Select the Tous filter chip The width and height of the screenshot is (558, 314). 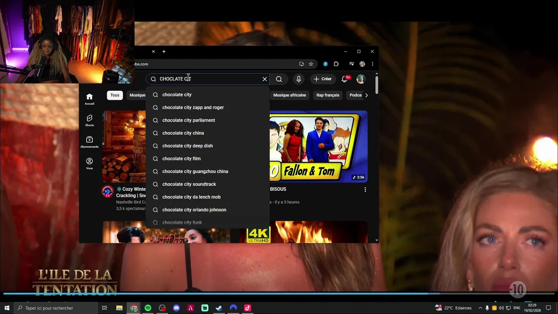(x=115, y=95)
